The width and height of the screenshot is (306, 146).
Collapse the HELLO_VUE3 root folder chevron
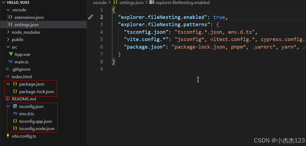(3, 2)
